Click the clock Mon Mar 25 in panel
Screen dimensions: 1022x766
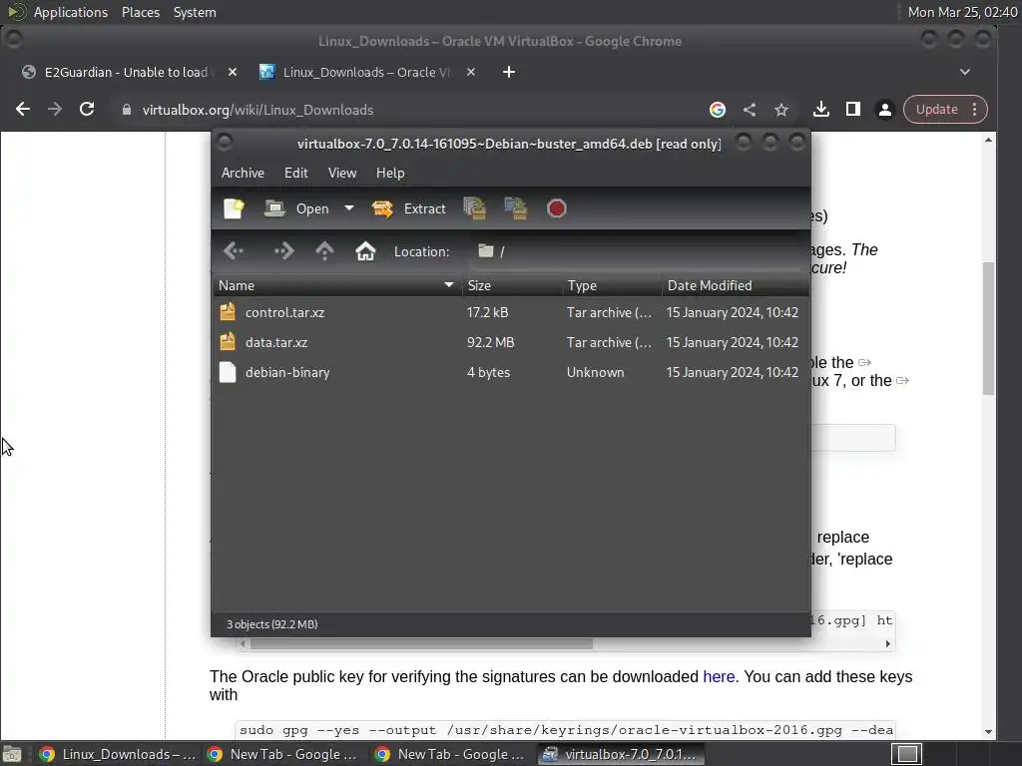pyautogui.click(x=963, y=12)
